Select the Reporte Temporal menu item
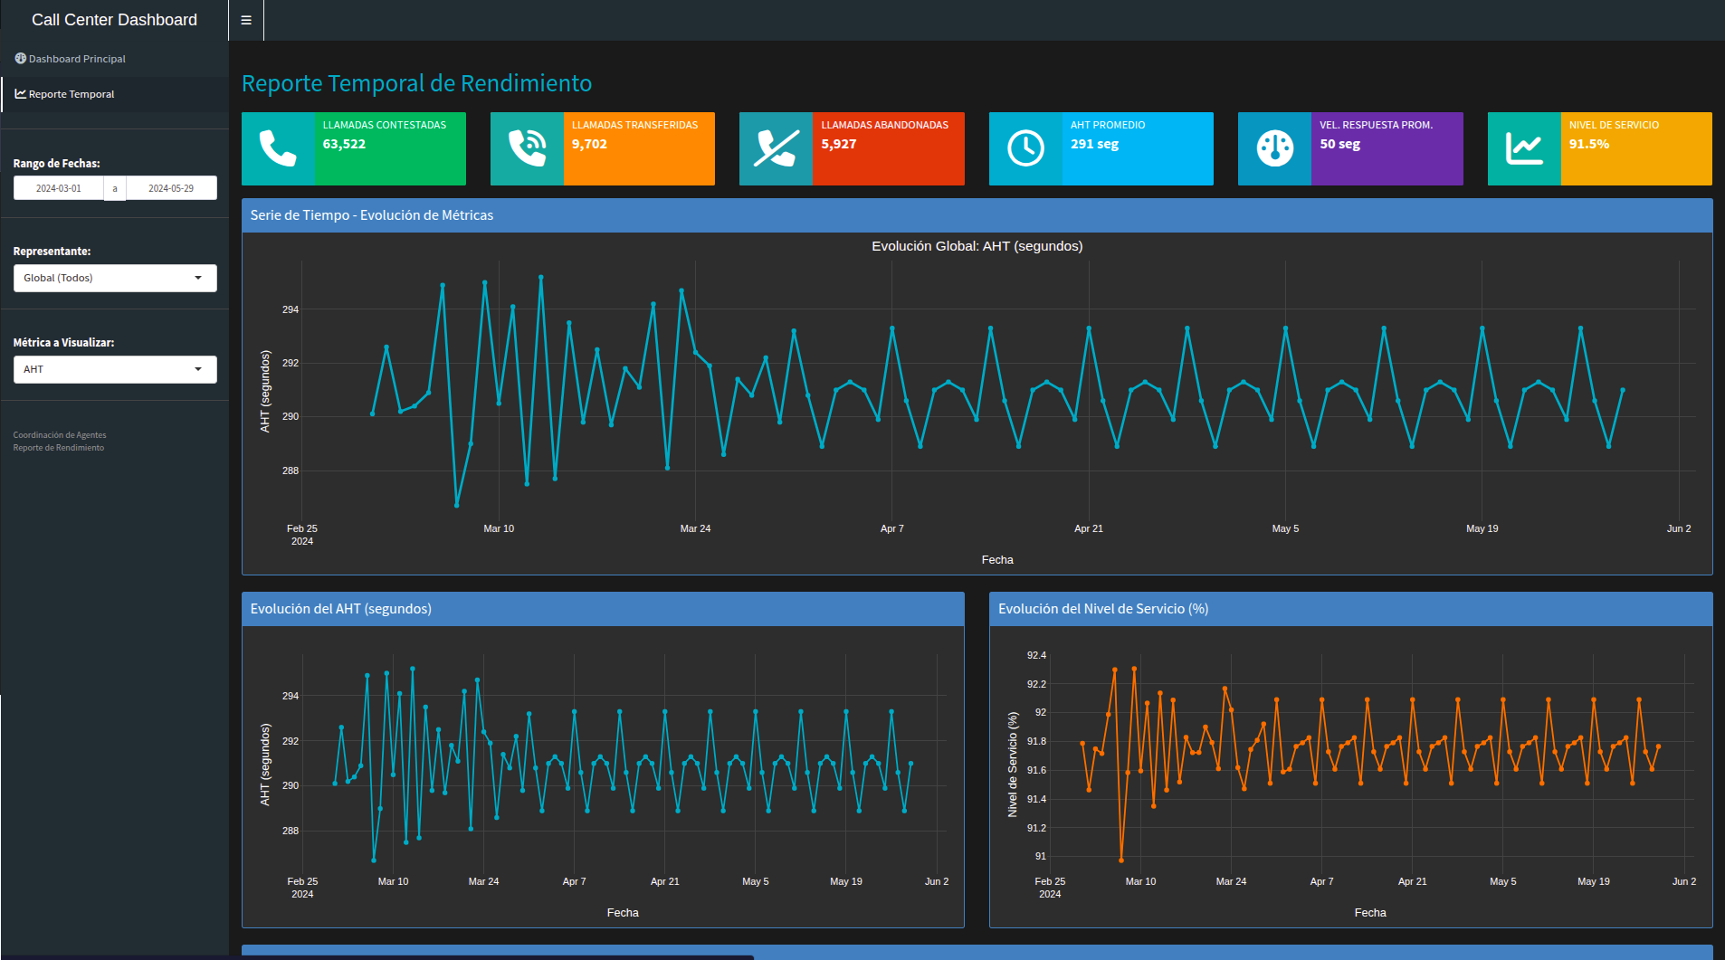 click(x=71, y=94)
